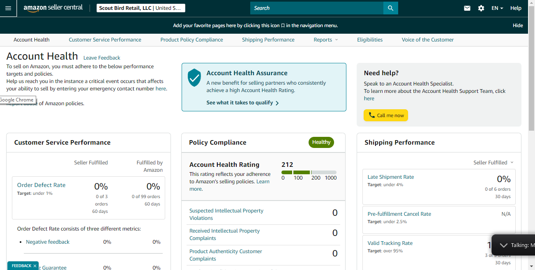Click the Shipping Performance card title
The width and height of the screenshot is (535, 270).
pos(400,143)
